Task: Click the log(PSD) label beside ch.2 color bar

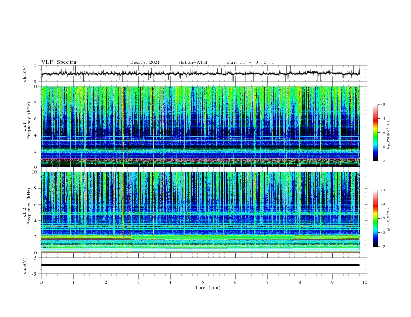Action: point(388,221)
